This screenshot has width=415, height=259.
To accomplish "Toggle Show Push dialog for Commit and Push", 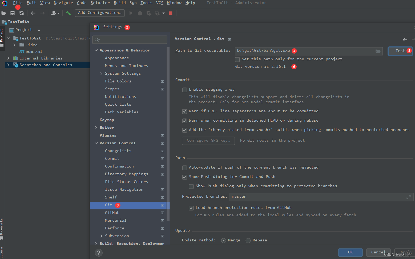I will point(184,177).
